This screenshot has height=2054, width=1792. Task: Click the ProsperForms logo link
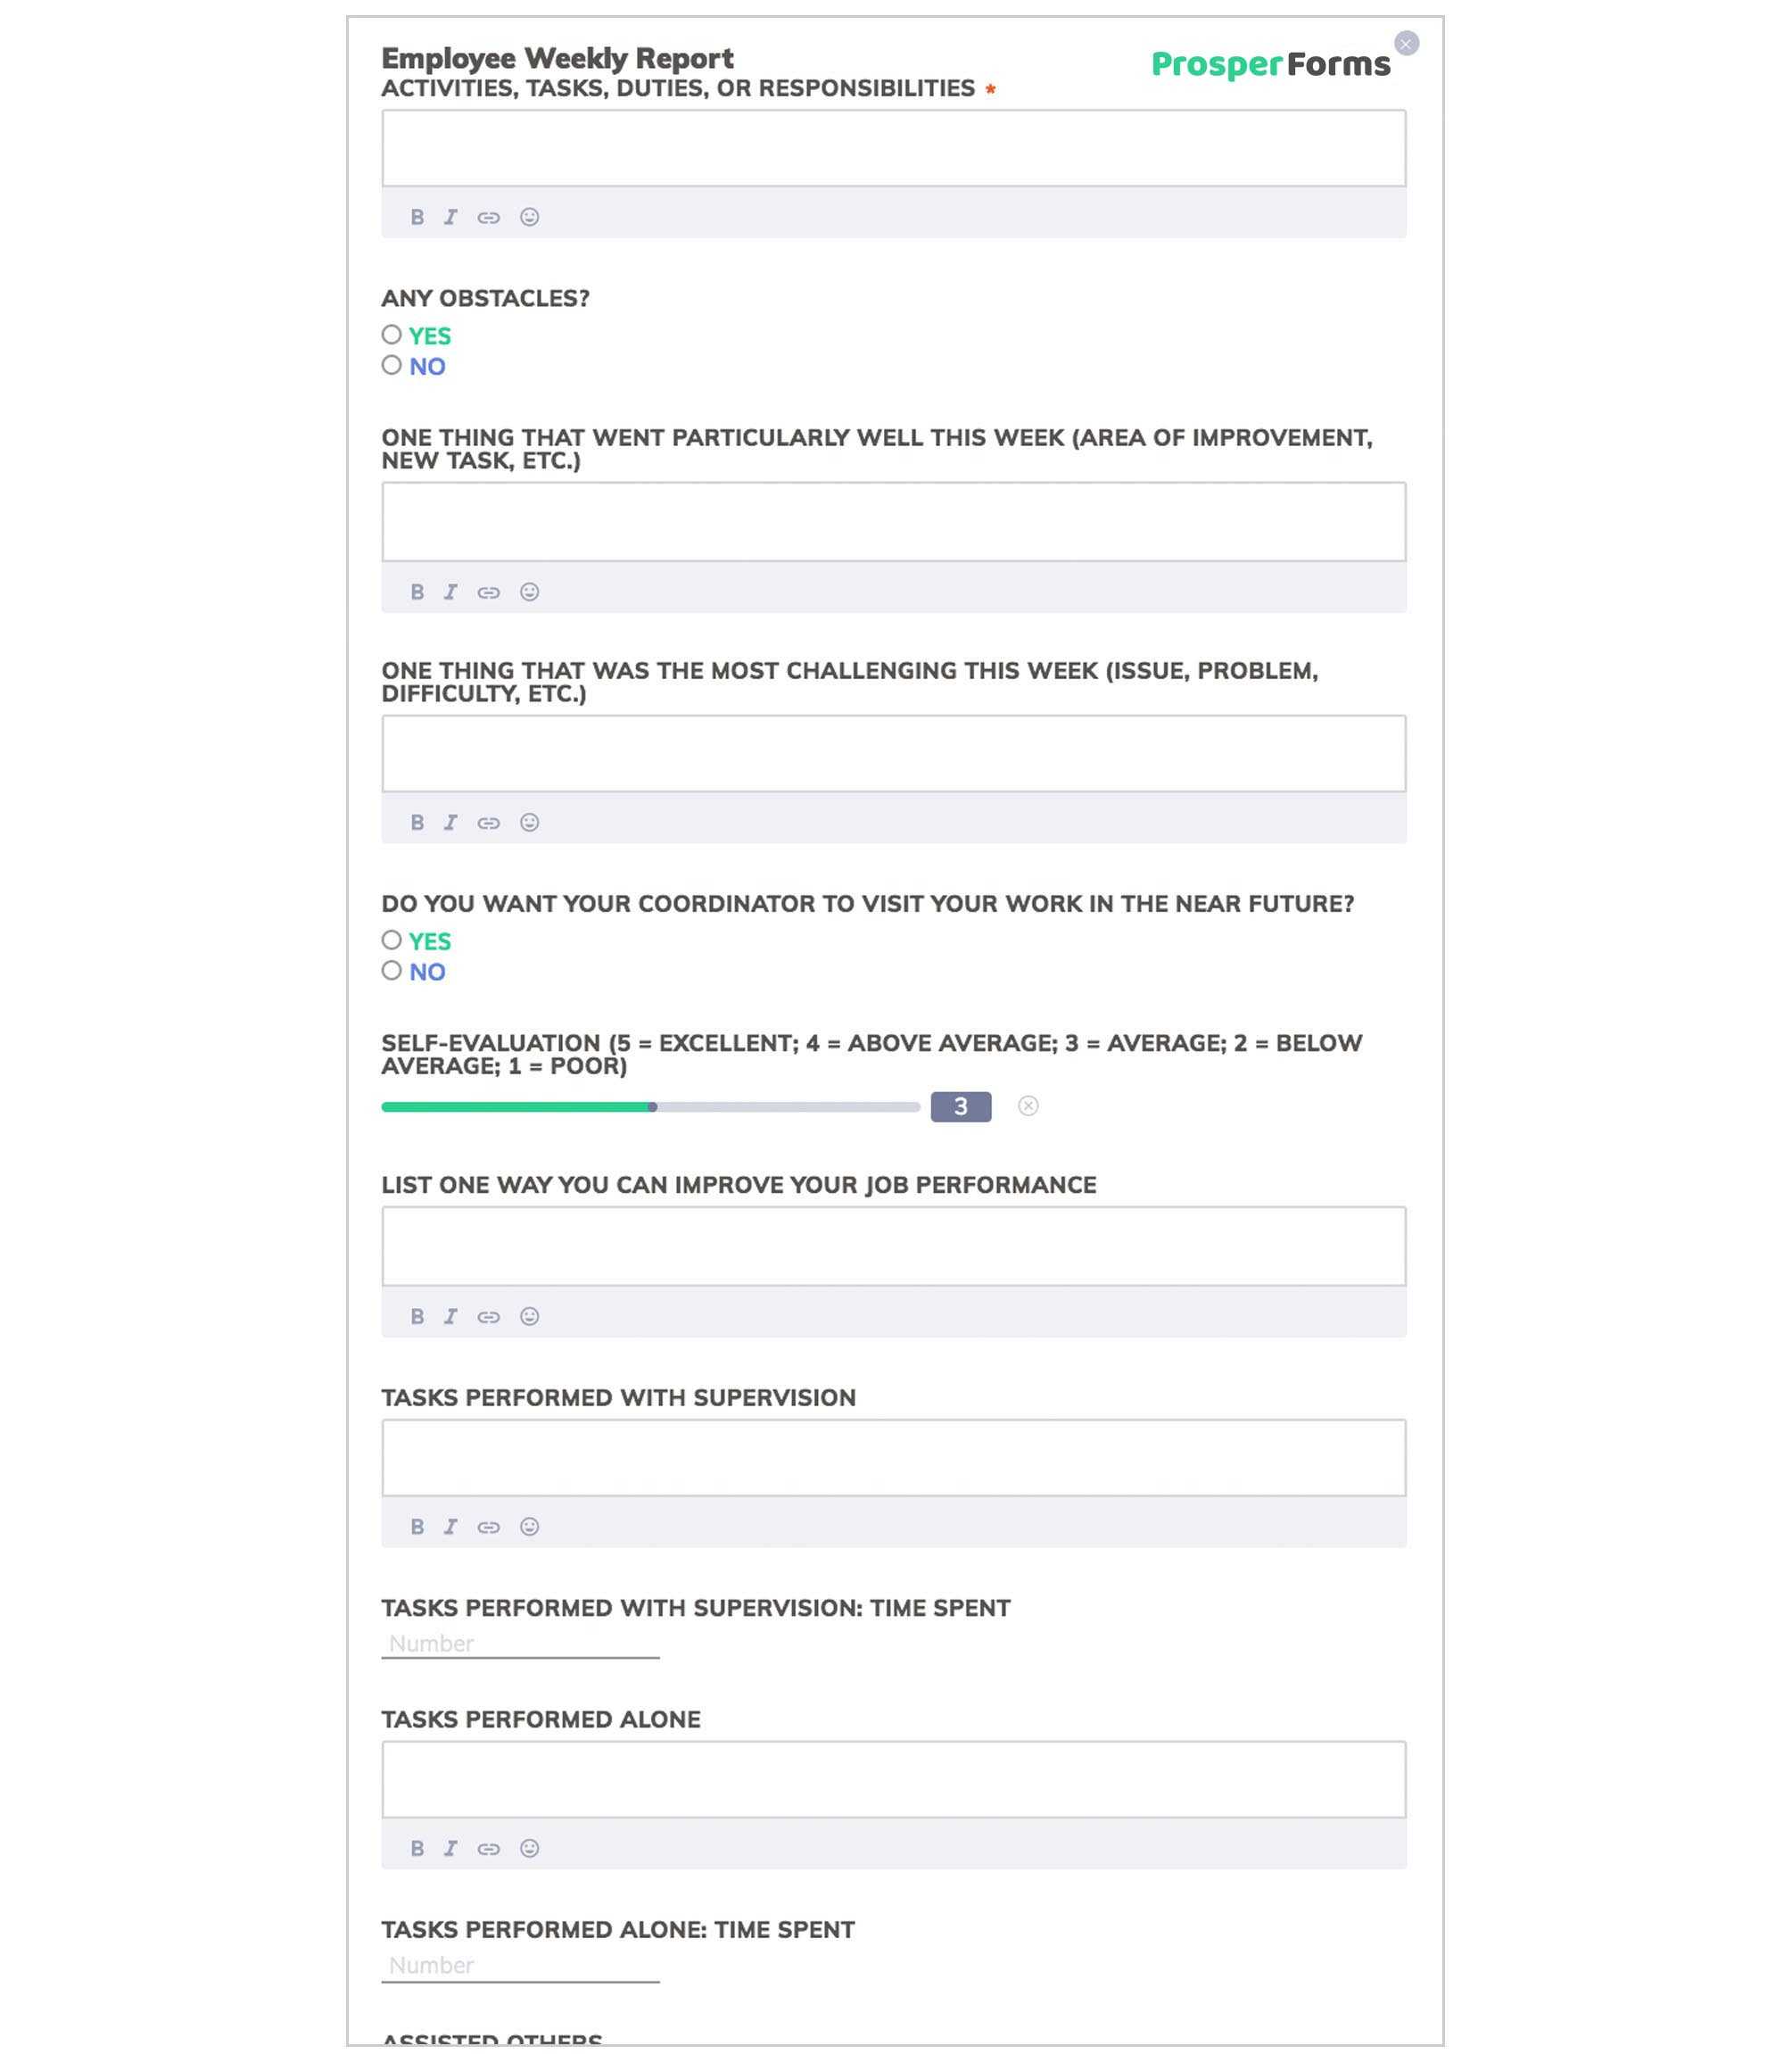point(1270,62)
